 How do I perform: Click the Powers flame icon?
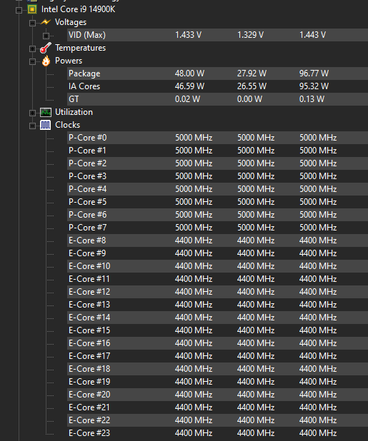[46, 61]
